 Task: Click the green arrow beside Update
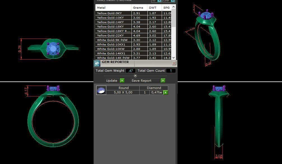pos(122,81)
